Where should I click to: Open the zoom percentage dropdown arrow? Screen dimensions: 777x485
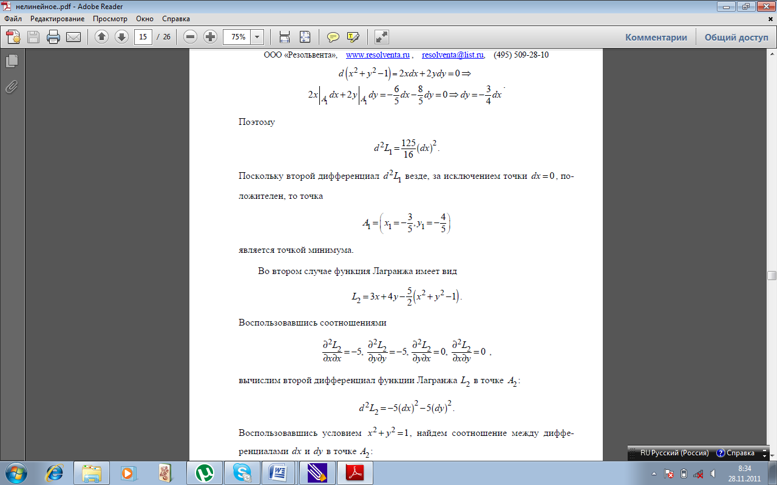click(257, 37)
